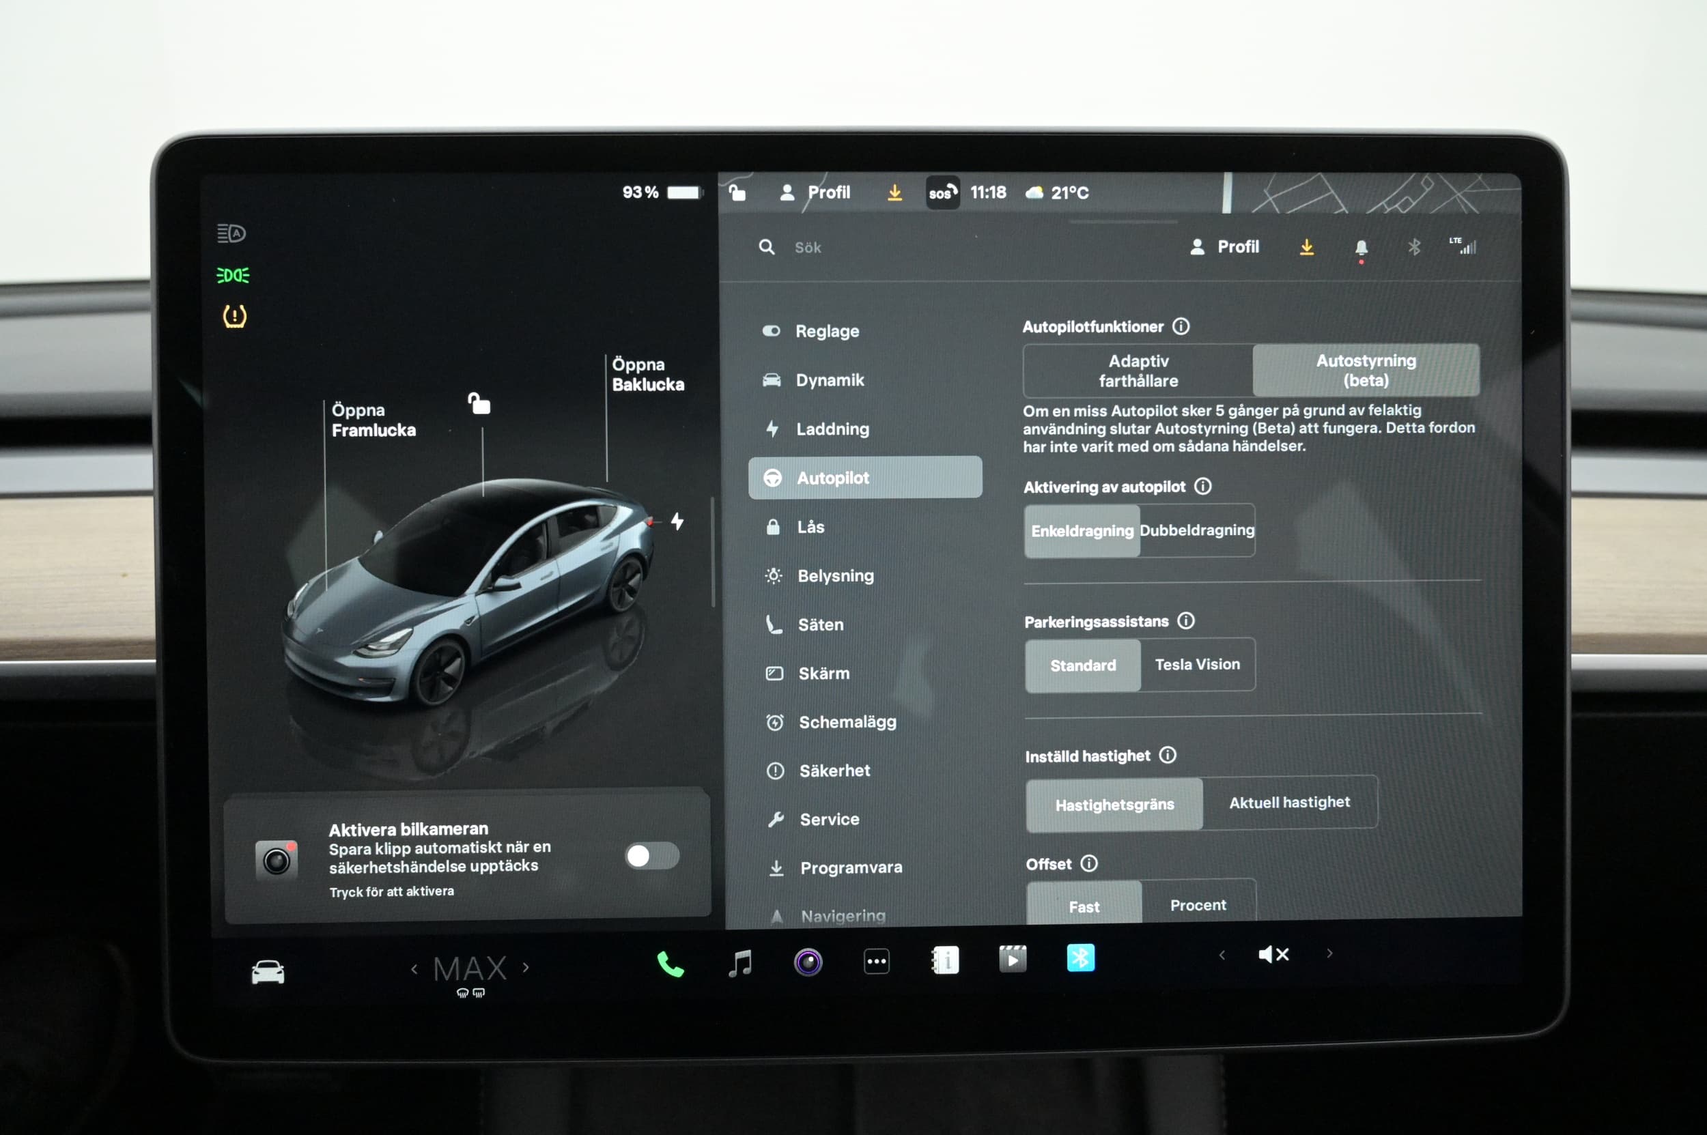Tap the Bluetooth icon in settings header
Image resolution: width=1707 pixels, height=1135 pixels.
coord(1413,248)
